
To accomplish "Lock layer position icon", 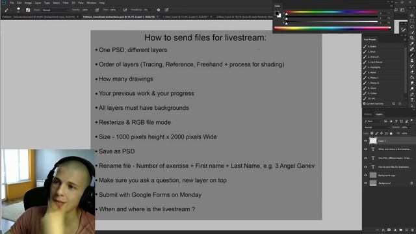I will [x=382, y=133].
